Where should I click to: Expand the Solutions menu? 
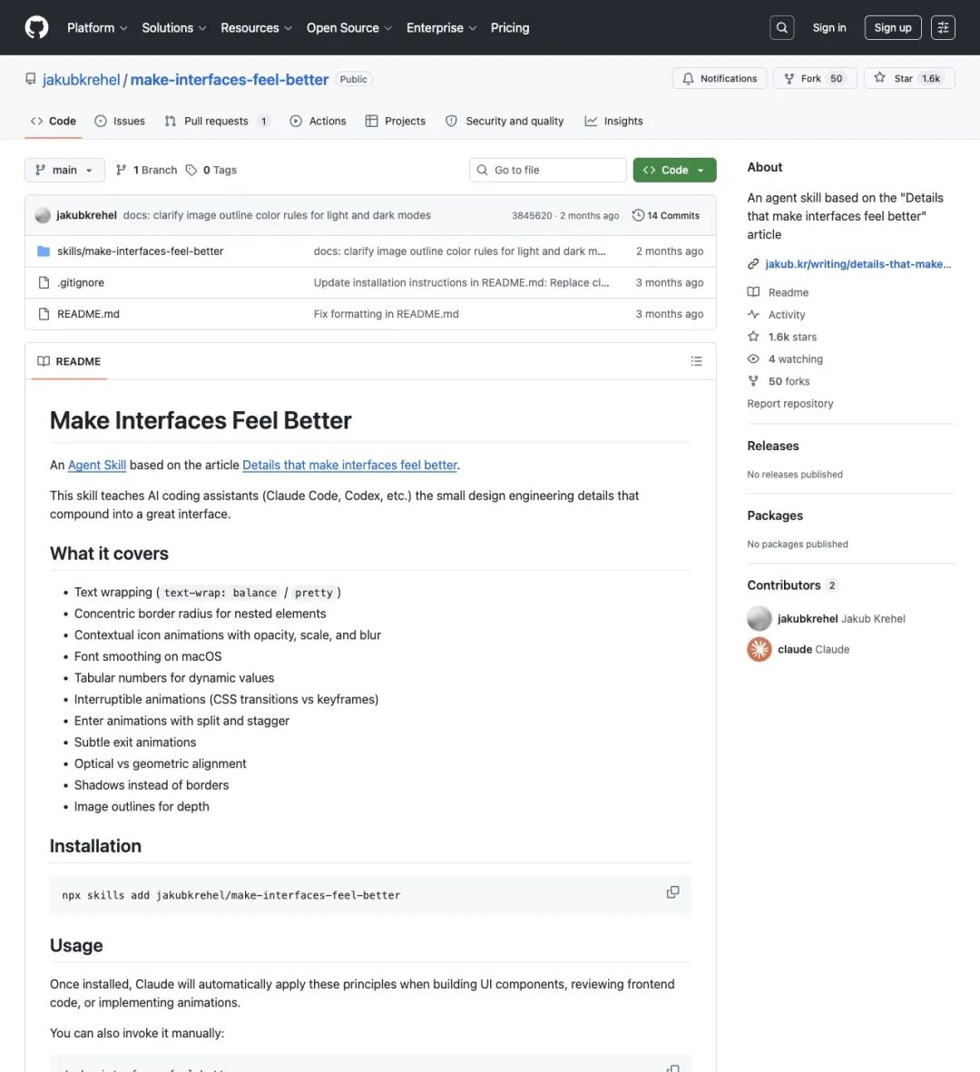point(173,27)
